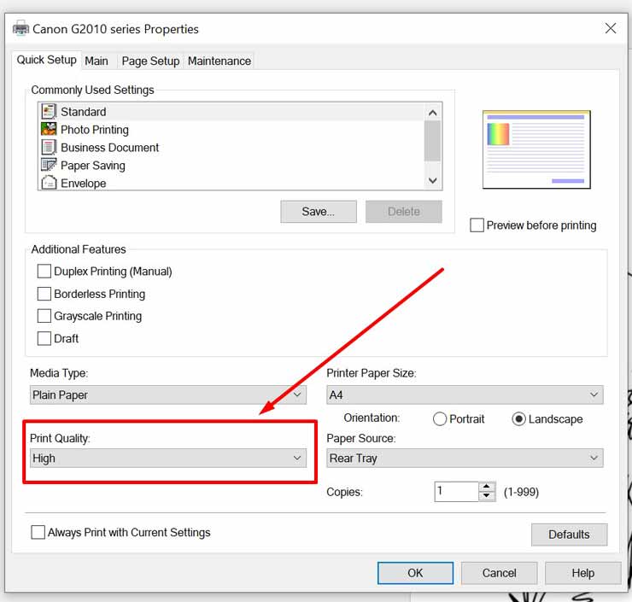This screenshot has width=632, height=602.
Task: Click the Standard profile icon
Action: pyautogui.click(x=49, y=112)
